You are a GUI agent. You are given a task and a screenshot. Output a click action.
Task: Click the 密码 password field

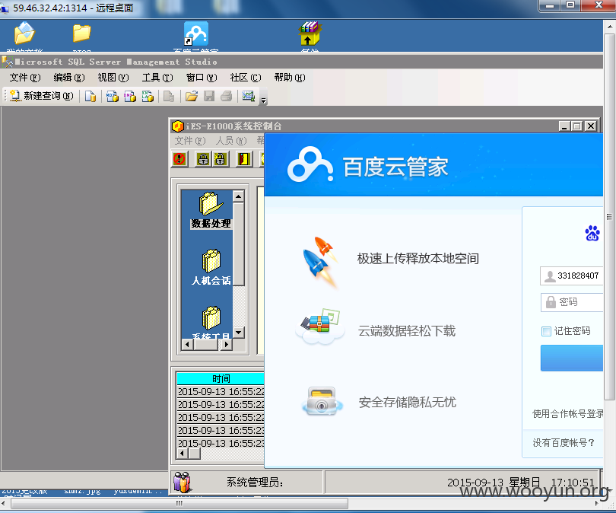[572, 302]
